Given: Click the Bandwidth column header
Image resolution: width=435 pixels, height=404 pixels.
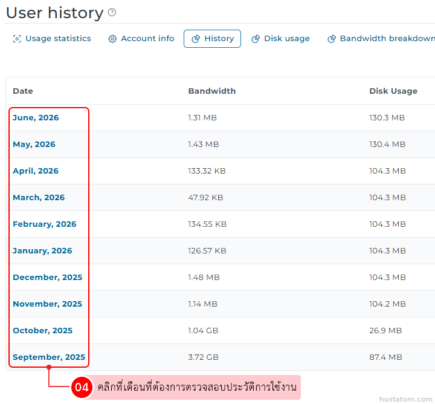Looking at the screenshot, I should (212, 91).
